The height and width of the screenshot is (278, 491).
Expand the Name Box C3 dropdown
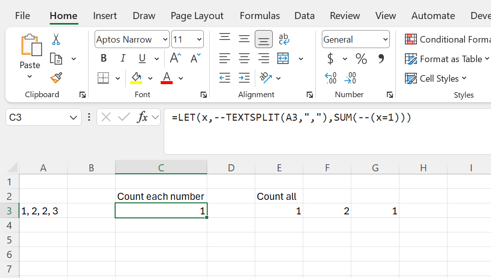click(73, 118)
